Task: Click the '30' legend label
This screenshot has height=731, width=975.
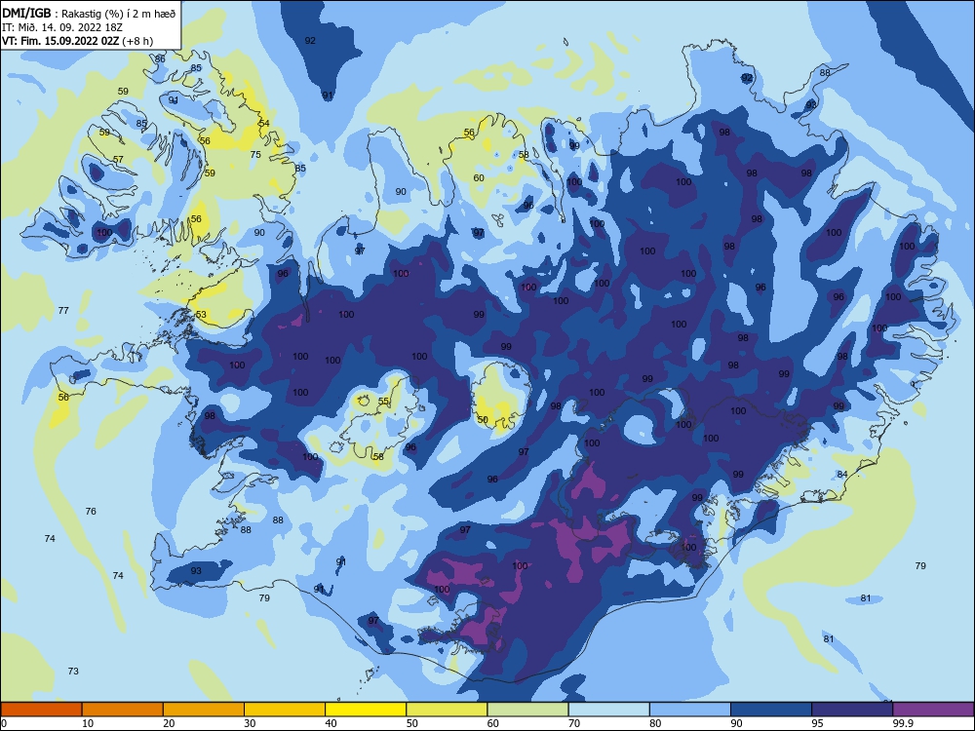Action: (250, 723)
